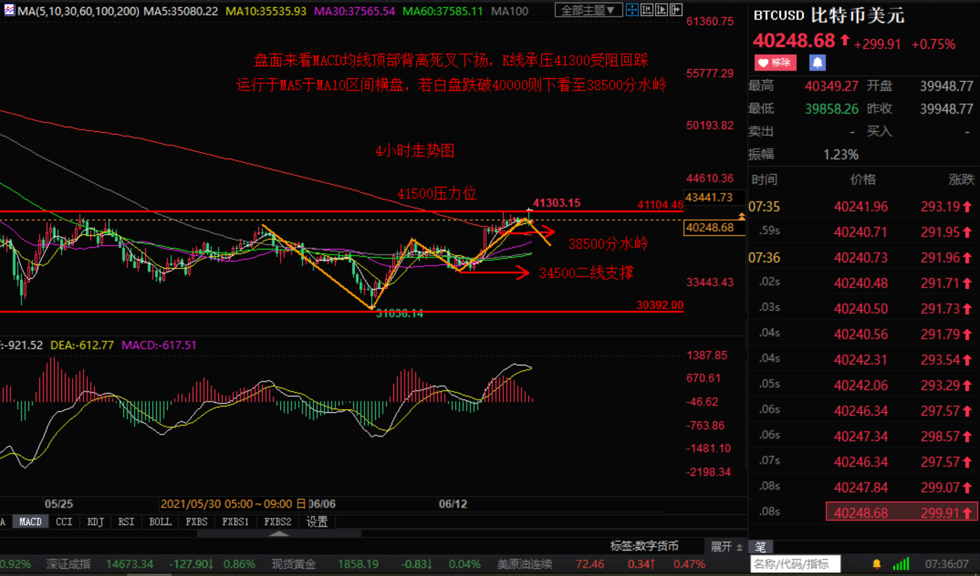Click the 涨跌 column header in tick list

pos(961,179)
